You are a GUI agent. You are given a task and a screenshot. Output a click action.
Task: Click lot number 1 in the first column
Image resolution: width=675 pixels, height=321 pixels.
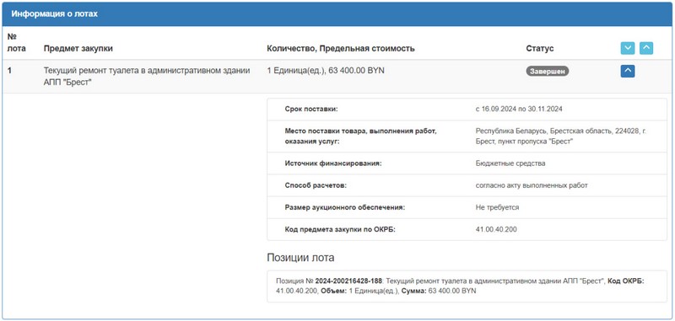pyautogui.click(x=9, y=71)
